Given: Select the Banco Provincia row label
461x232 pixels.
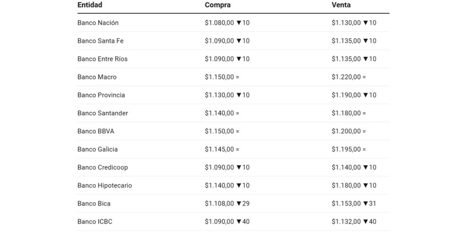Looking at the screenshot, I should 101,95.
